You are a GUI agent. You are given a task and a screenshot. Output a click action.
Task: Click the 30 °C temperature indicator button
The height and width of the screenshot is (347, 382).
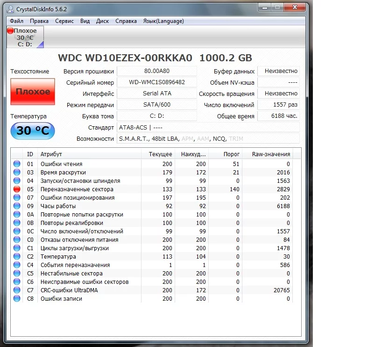(x=33, y=131)
